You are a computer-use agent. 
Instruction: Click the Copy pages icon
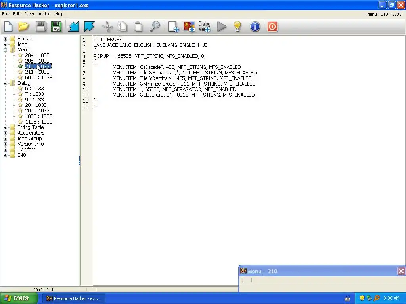point(123,27)
